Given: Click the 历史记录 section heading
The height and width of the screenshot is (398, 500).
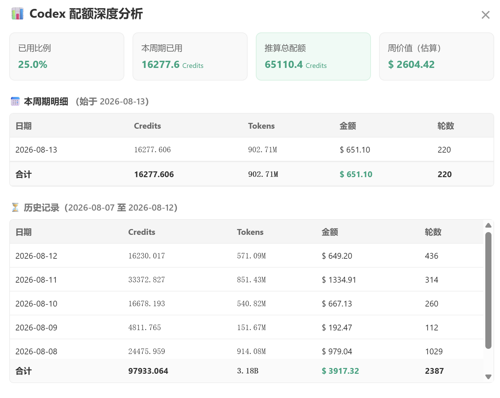Looking at the screenshot, I should [x=42, y=208].
